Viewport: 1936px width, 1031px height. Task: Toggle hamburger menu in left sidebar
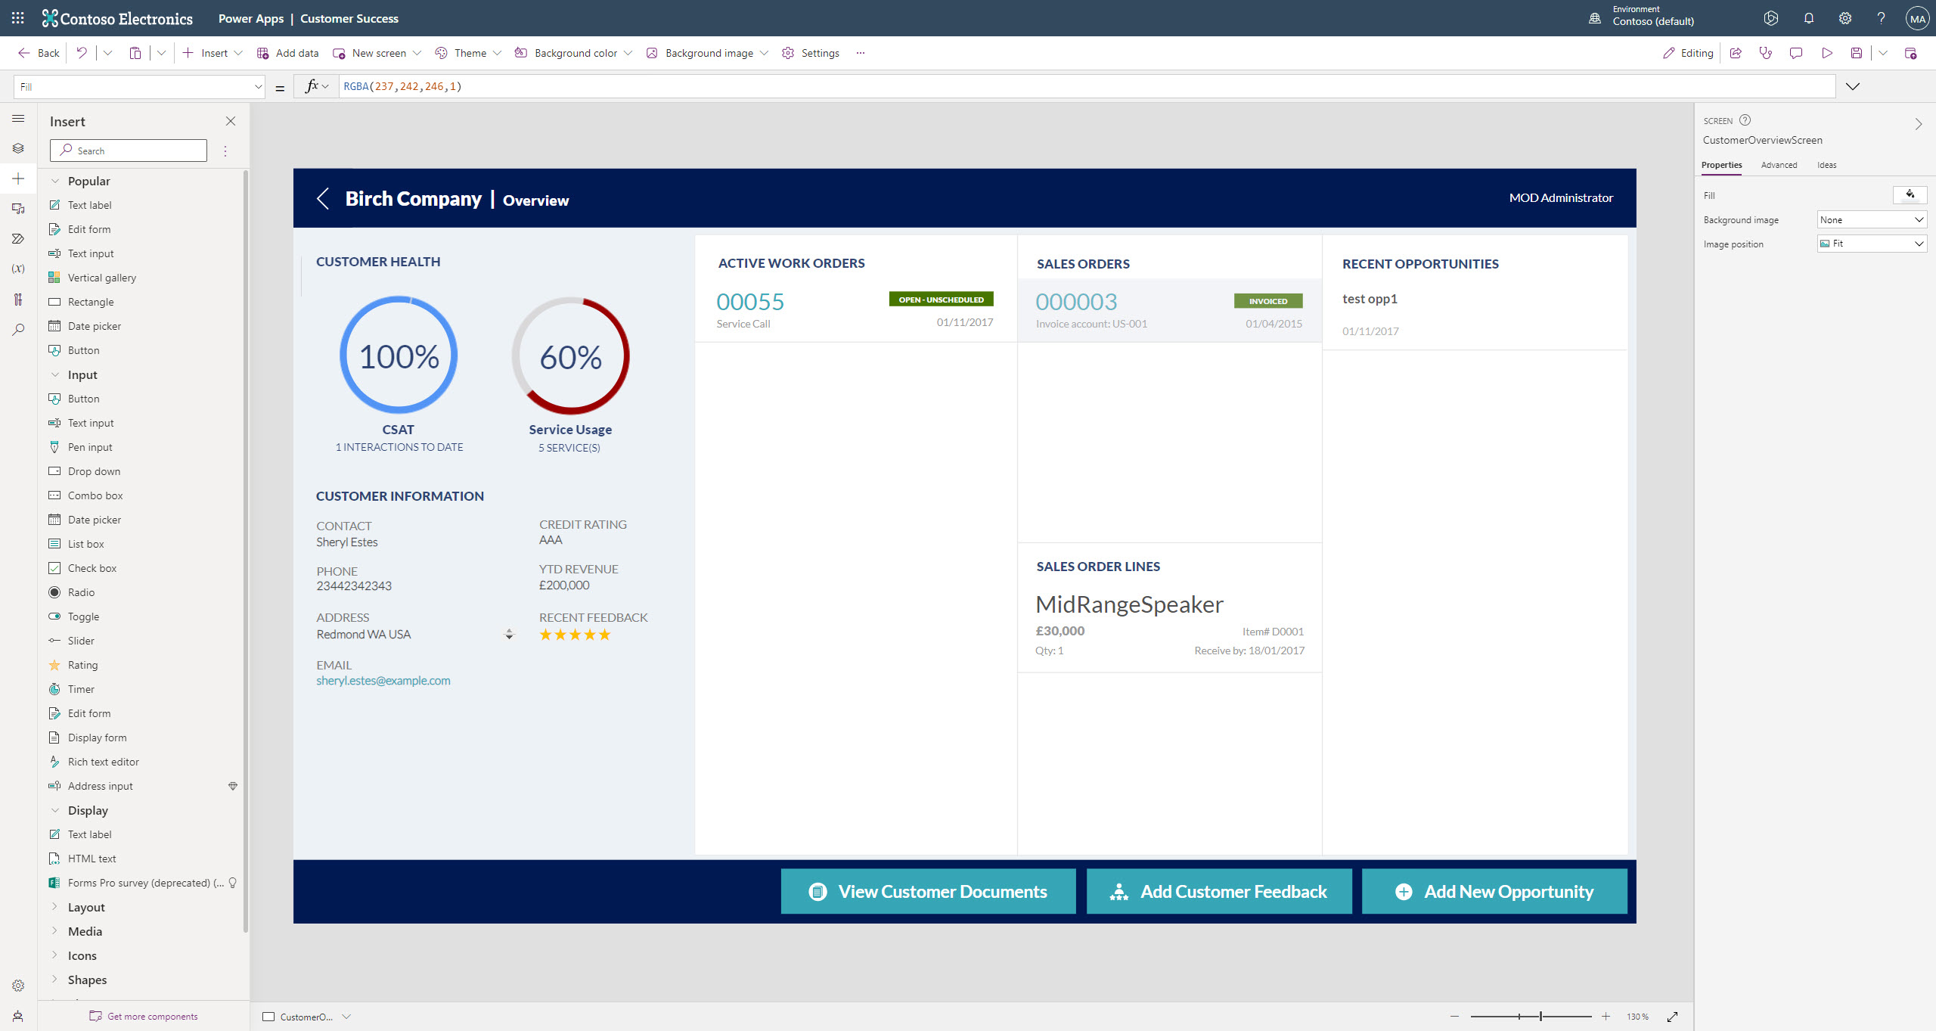coord(18,119)
